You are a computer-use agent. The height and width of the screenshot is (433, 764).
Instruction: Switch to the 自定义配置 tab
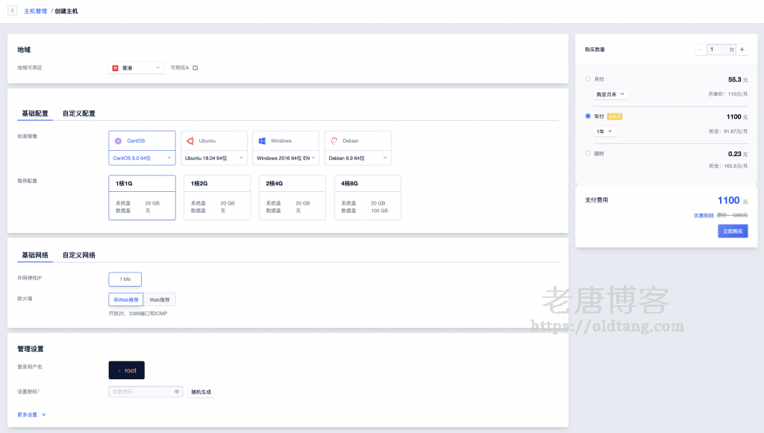pyautogui.click(x=78, y=113)
